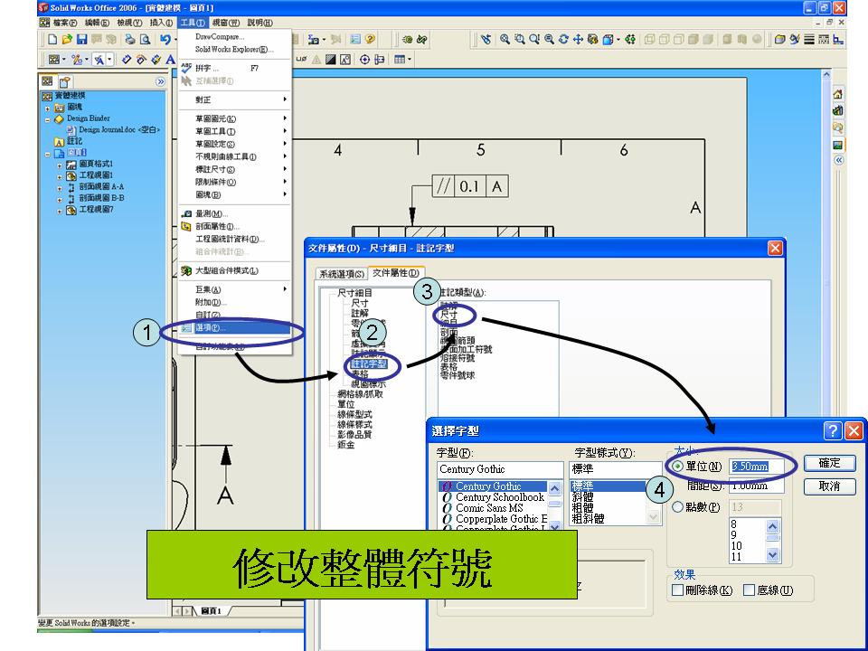Open 草圖工具(T) submenu
This screenshot has width=868, height=651.
(235, 131)
